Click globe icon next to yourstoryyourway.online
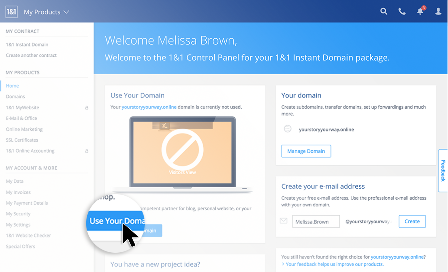The width and height of the screenshot is (448, 272). tap(287, 129)
